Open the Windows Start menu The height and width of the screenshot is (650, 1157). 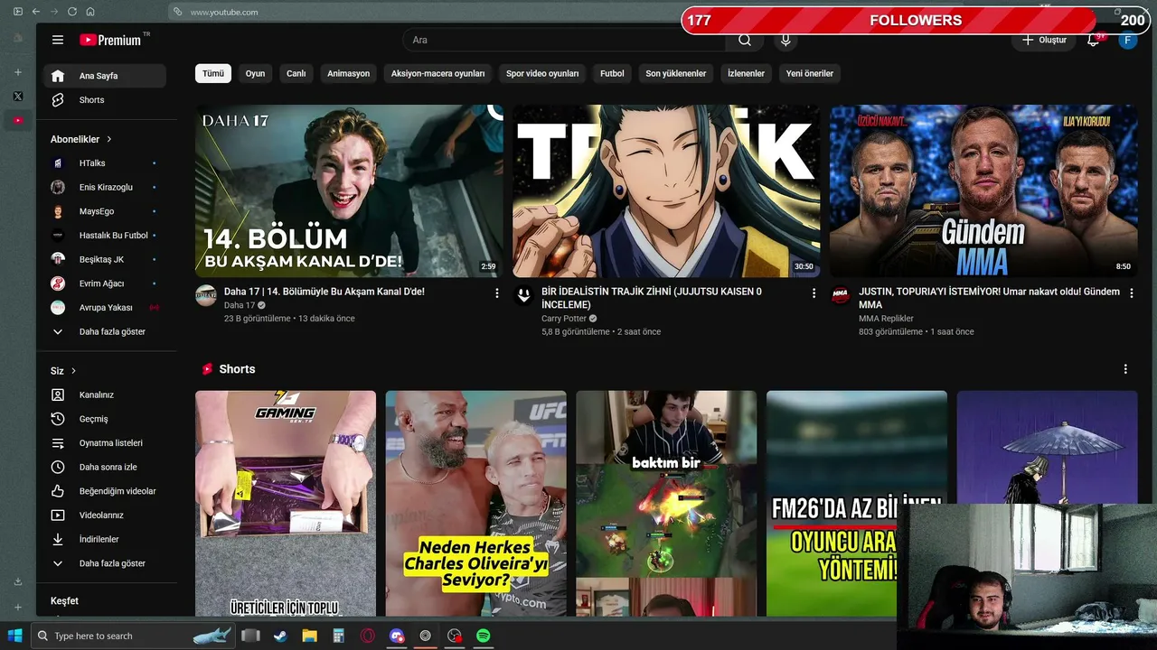[x=14, y=636]
